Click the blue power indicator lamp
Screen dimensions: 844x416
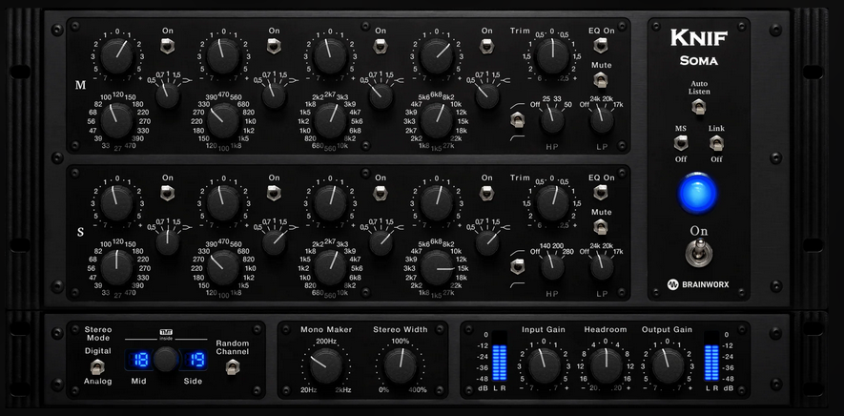tap(697, 194)
